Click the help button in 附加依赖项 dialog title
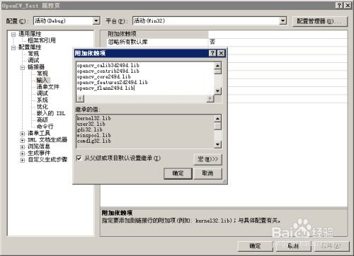Viewport: 354px width, 256px height. coord(212,53)
